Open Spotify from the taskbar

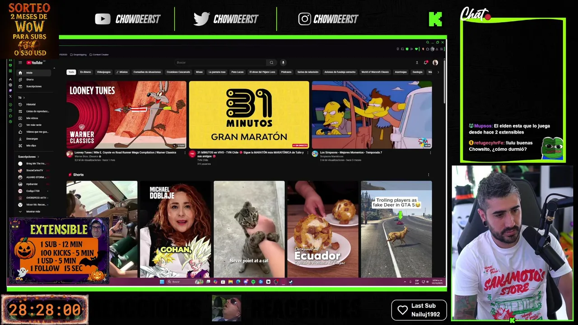point(253,282)
